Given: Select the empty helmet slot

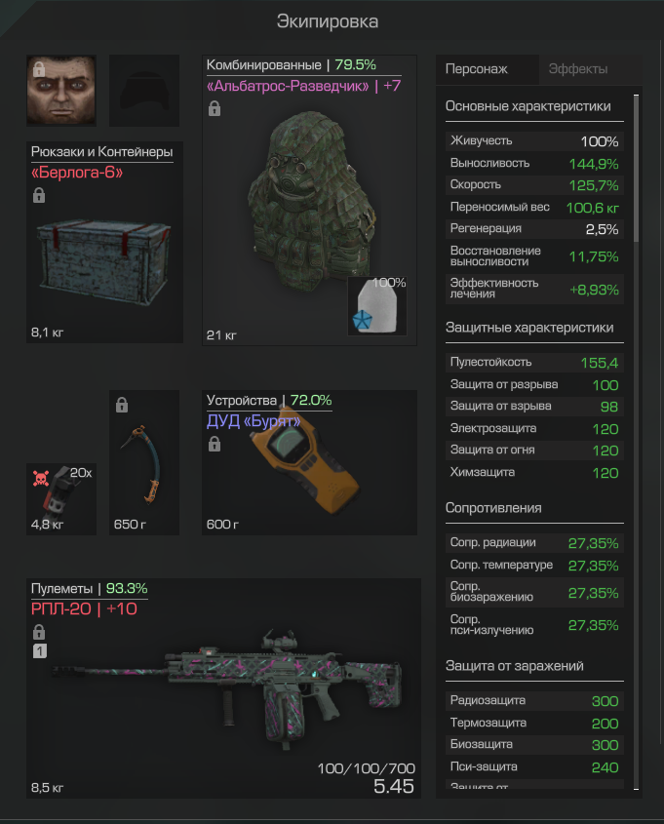Looking at the screenshot, I should 144,91.
